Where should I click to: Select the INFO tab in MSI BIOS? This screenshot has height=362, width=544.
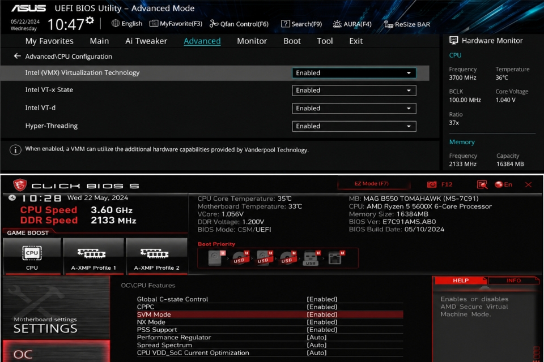513,281
